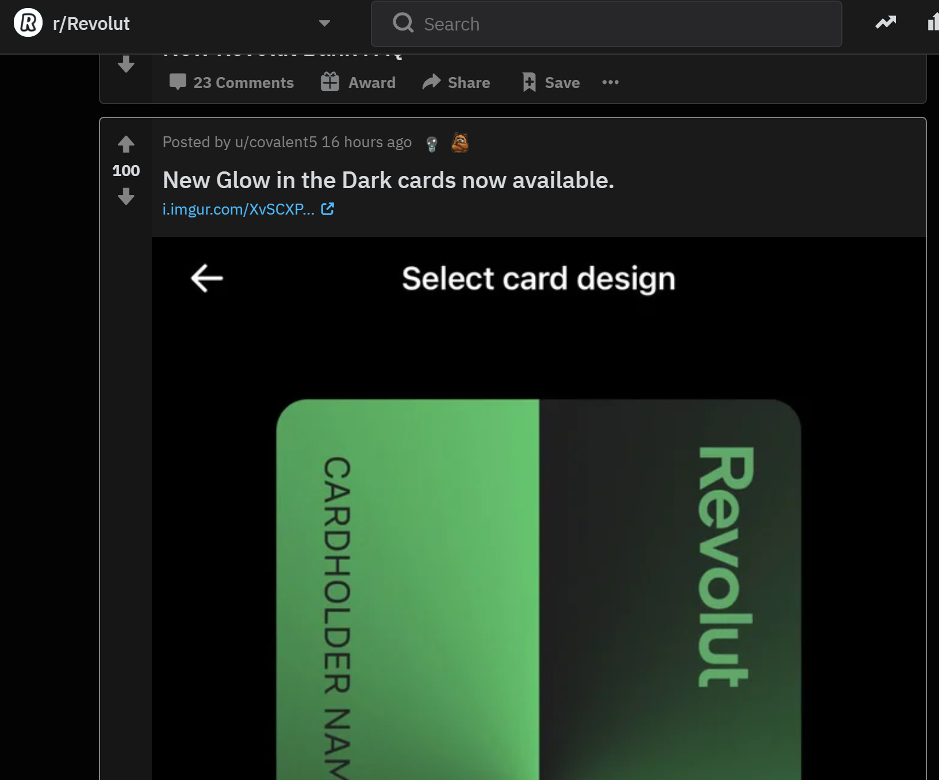
Task: Follow the i.imgur.com/XvSCXP link
Action: coord(238,209)
